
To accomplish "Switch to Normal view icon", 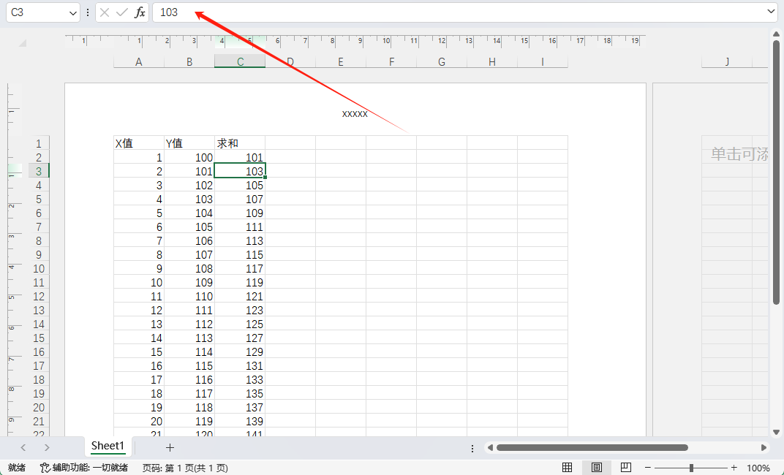I will (x=567, y=468).
